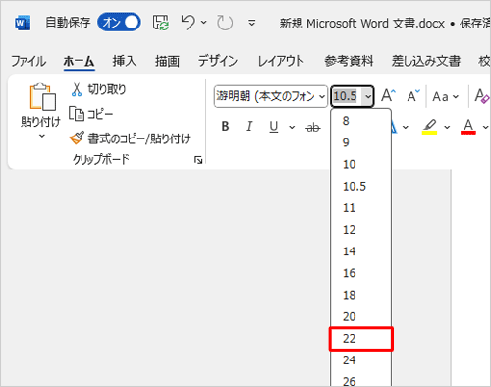Click the Word application icon
Viewport: 491px width, 387px height.
(x=23, y=23)
